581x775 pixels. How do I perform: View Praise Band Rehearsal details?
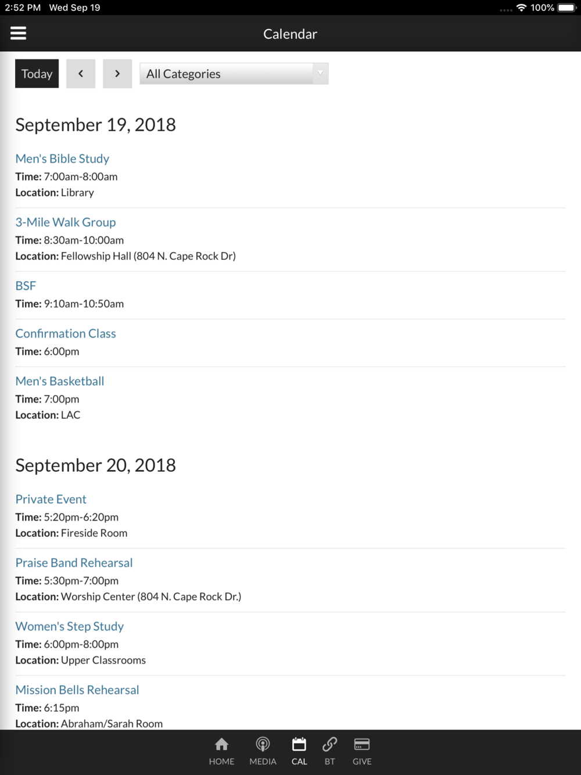74,562
